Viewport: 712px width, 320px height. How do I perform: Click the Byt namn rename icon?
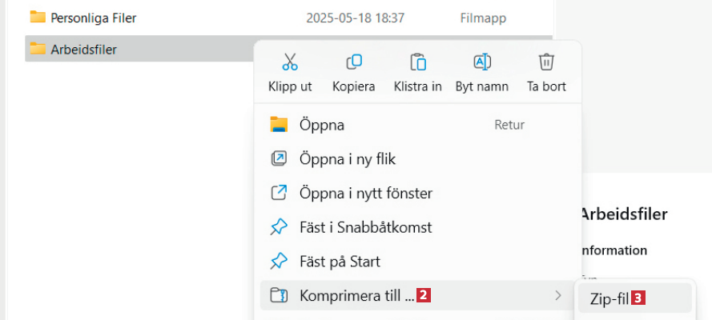(481, 62)
